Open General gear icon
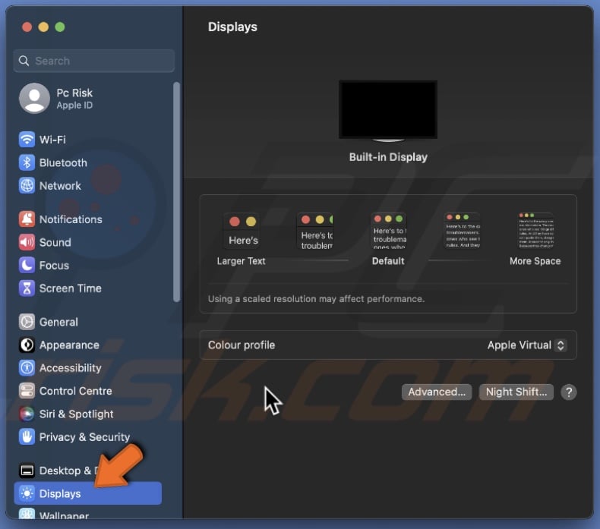 [27, 322]
